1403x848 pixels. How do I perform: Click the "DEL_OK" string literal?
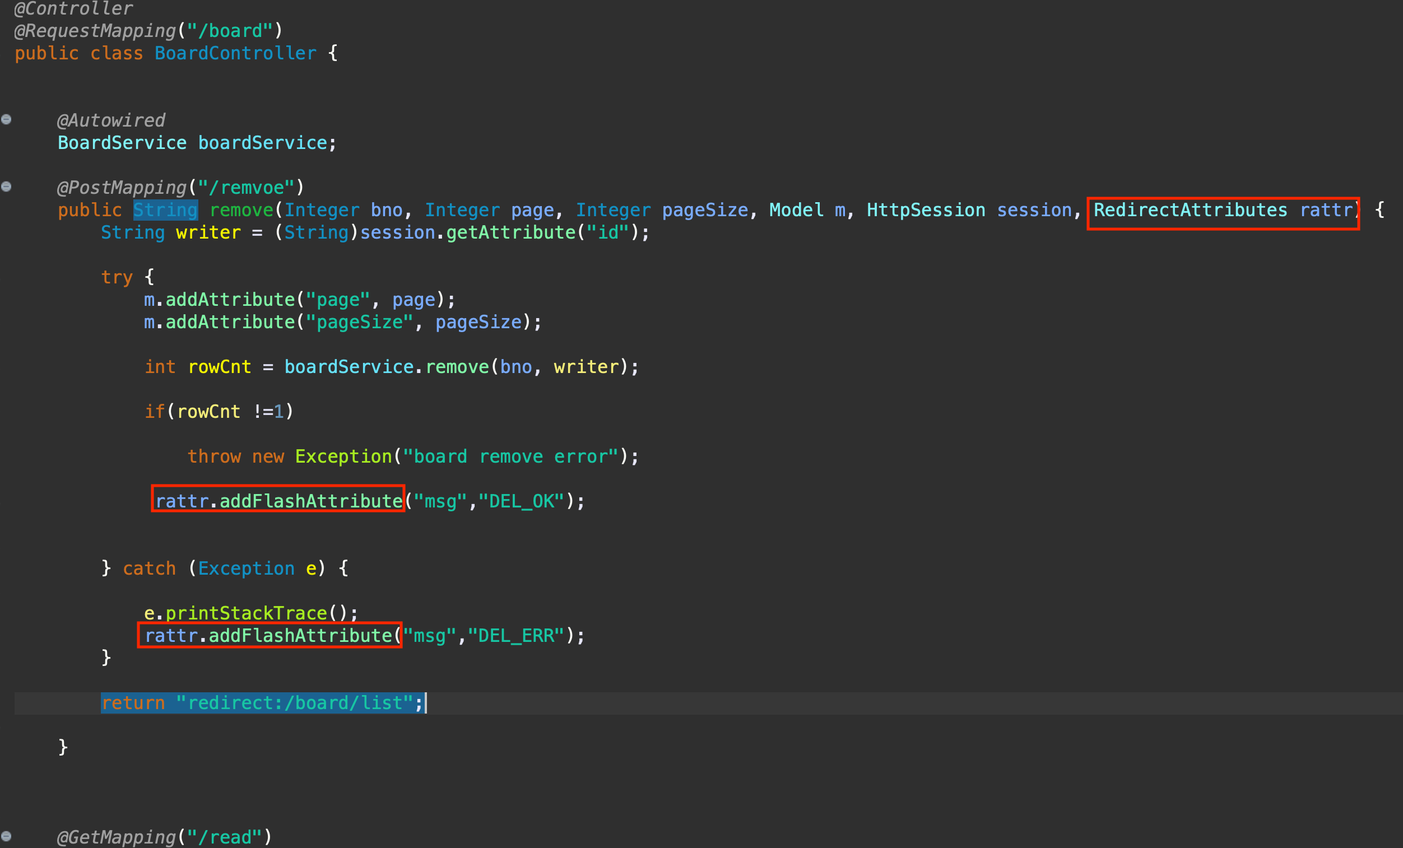coord(521,501)
